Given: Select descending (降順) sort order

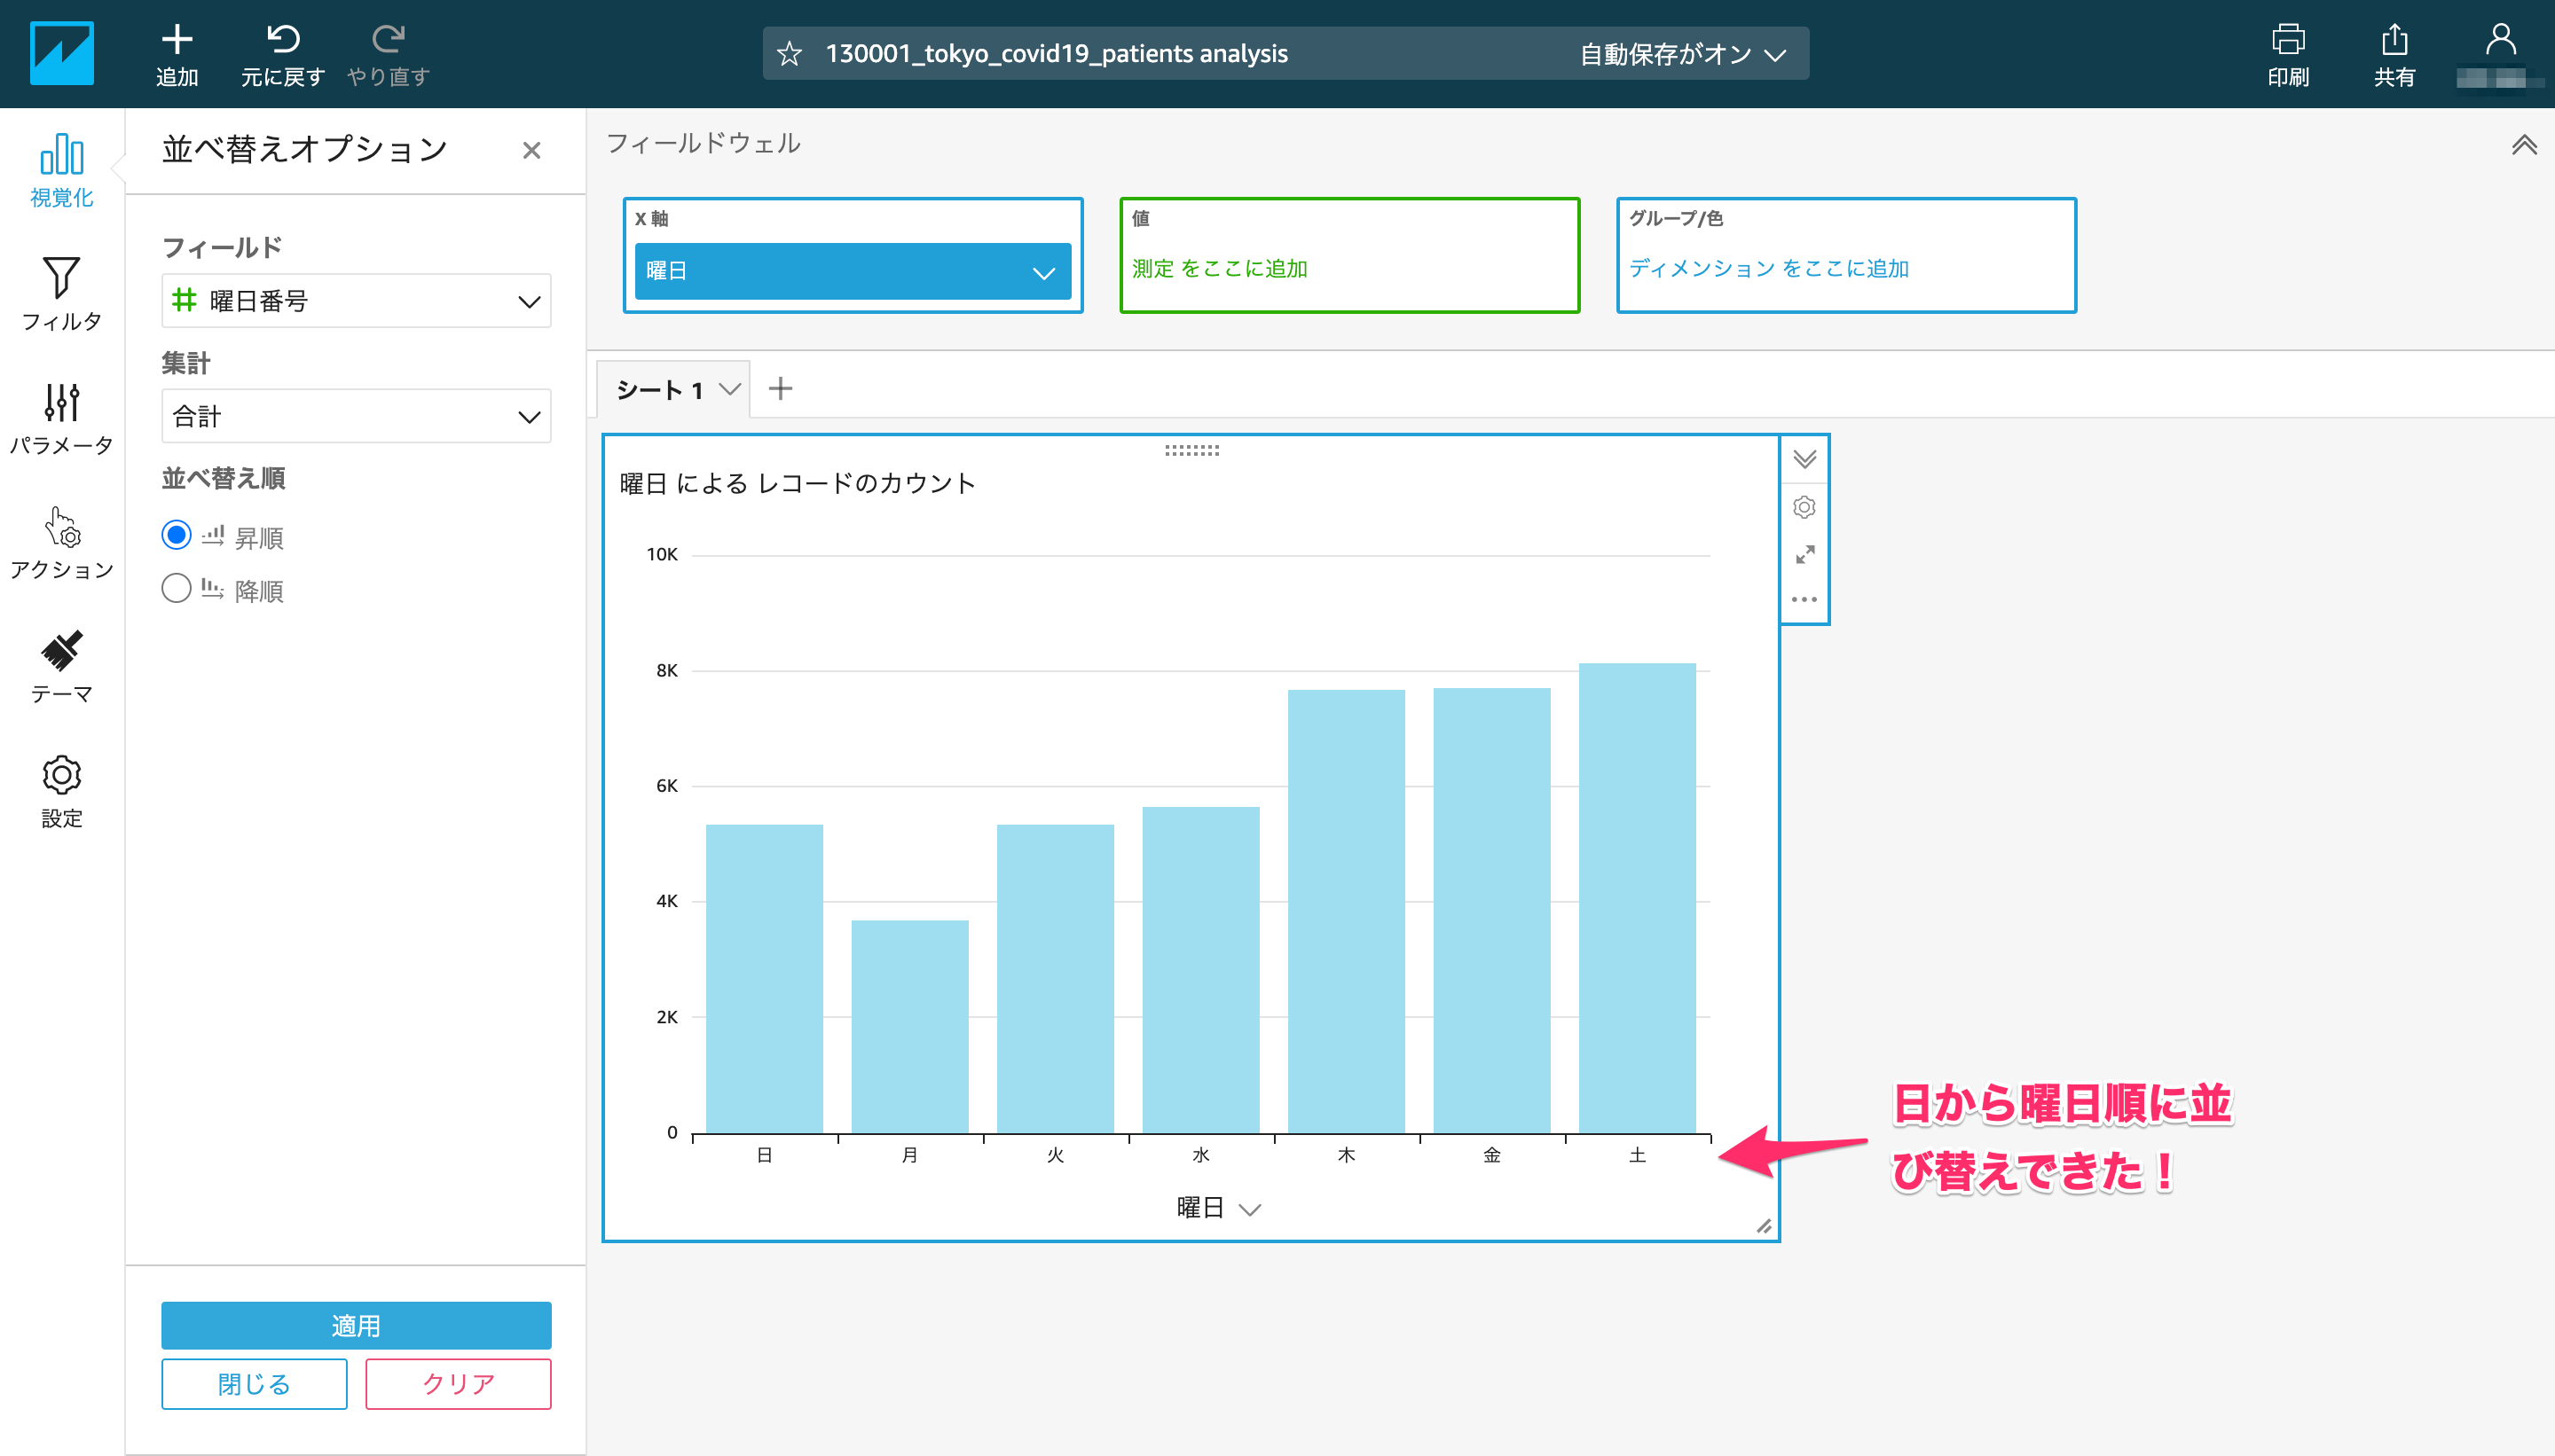Looking at the screenshot, I should tap(176, 589).
